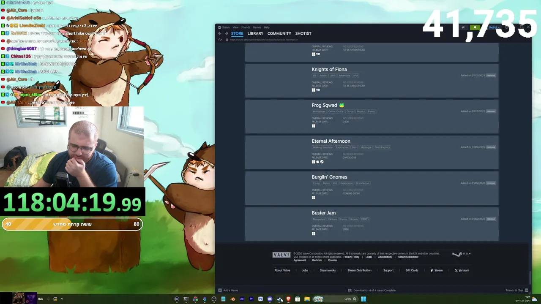Open the View menu in Steam

[x=235, y=27]
